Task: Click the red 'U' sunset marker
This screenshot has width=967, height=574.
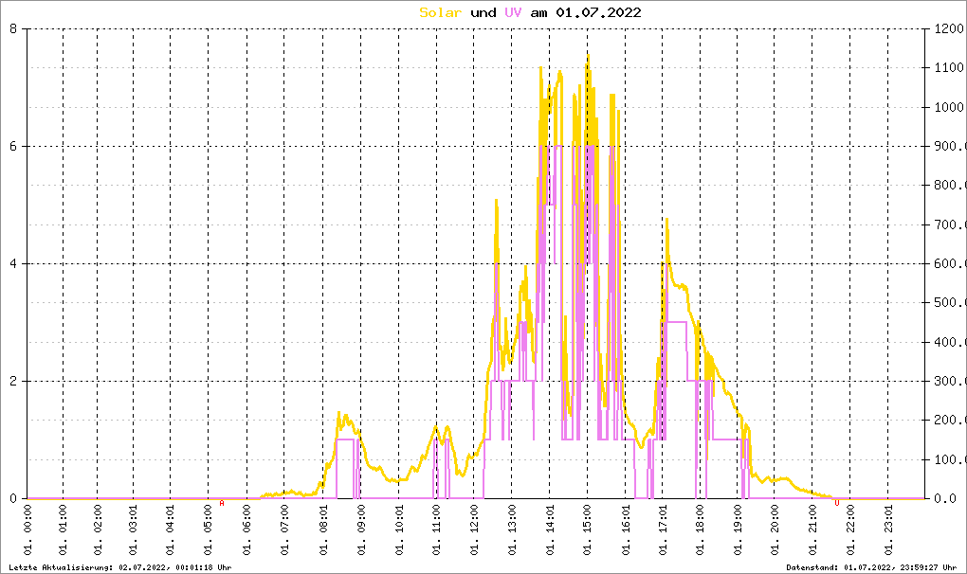Action: [x=837, y=503]
